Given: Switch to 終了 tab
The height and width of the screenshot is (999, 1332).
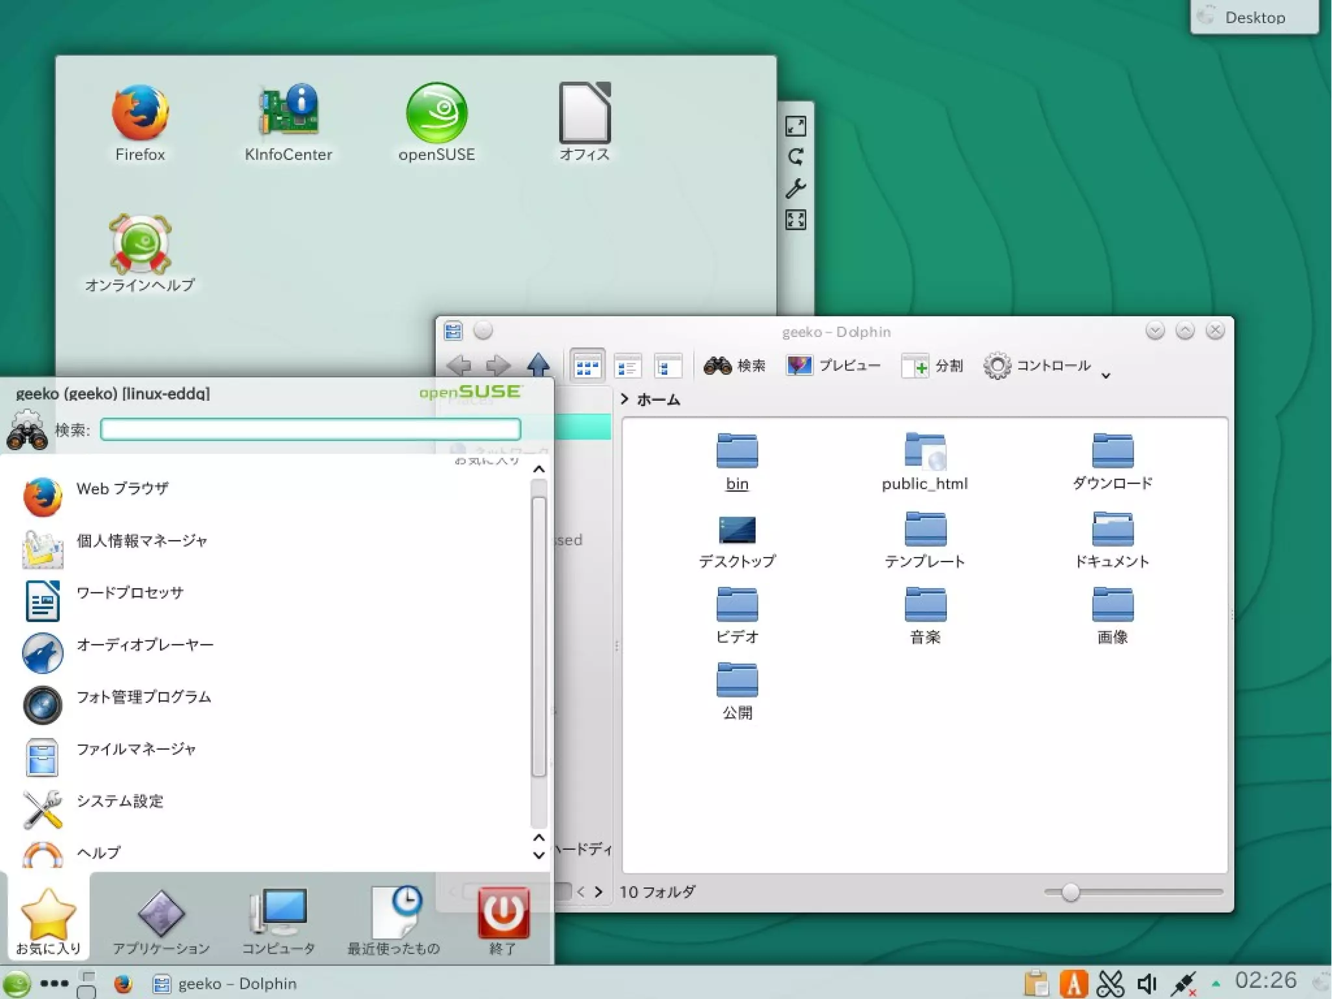Looking at the screenshot, I should [x=503, y=920].
